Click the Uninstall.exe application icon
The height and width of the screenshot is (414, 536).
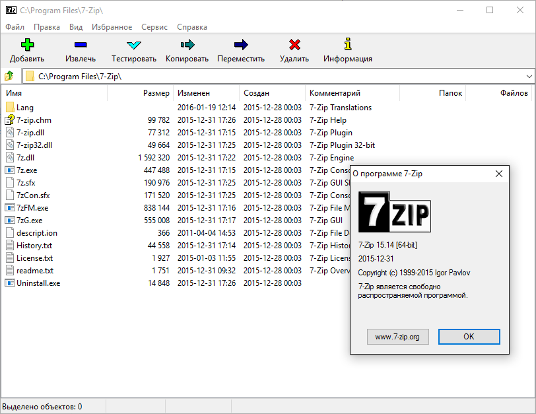(x=10, y=283)
